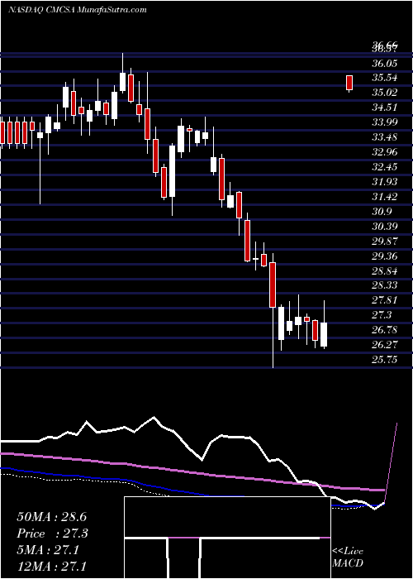Pick the 33.48 price axis label
This screenshot has height=579, width=413.
[385, 137]
